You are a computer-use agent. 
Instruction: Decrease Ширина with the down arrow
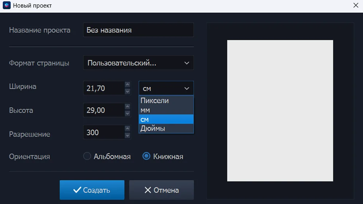pos(127,92)
